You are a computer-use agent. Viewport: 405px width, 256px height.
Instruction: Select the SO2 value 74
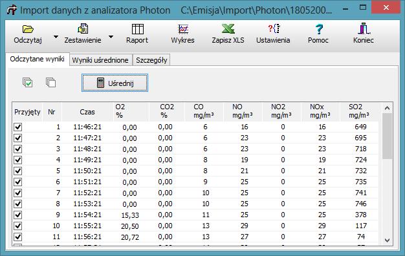tap(361, 237)
